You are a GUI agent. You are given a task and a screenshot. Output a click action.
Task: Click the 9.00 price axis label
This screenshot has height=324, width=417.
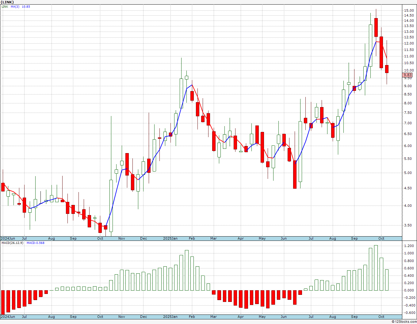point(408,86)
